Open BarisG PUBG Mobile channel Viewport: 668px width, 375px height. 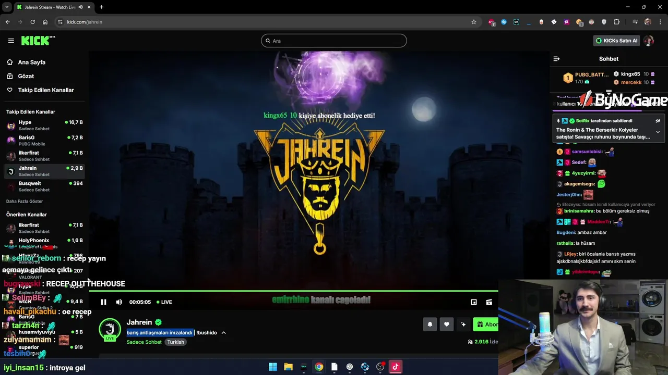pos(44,141)
